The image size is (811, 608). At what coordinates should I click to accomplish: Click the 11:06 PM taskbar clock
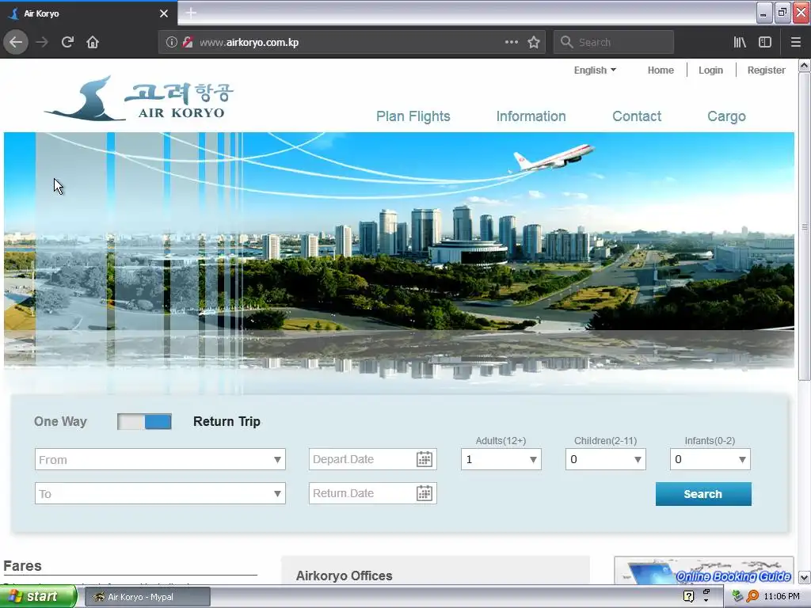(782, 596)
